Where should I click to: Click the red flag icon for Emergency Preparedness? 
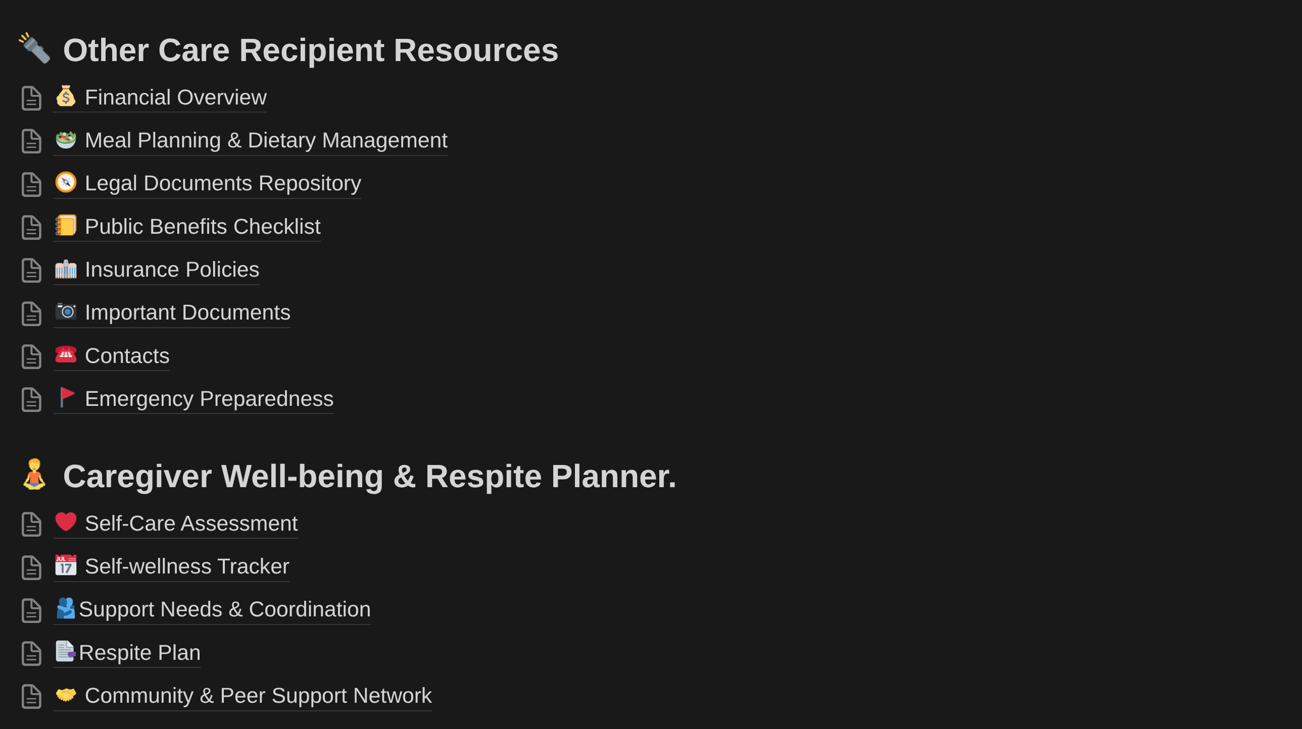tap(66, 398)
